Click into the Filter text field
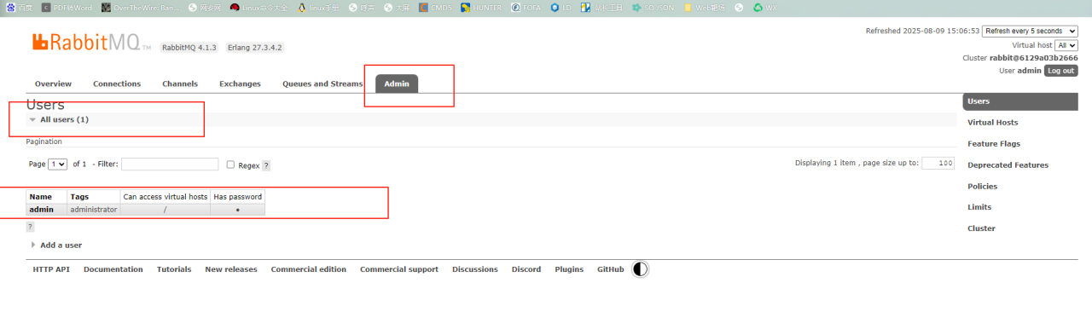The image size is (1092, 329). 170,164
